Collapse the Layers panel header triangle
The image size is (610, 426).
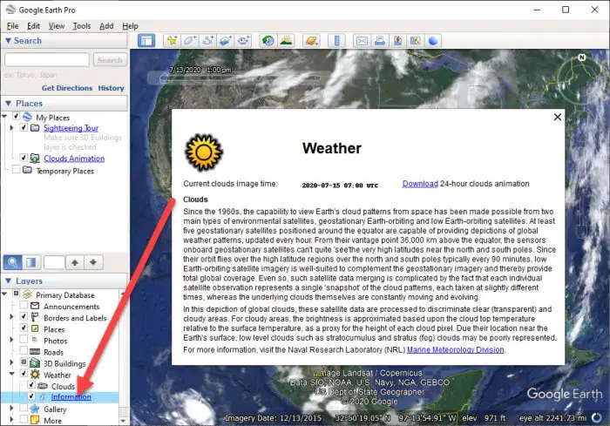pyautogui.click(x=8, y=281)
